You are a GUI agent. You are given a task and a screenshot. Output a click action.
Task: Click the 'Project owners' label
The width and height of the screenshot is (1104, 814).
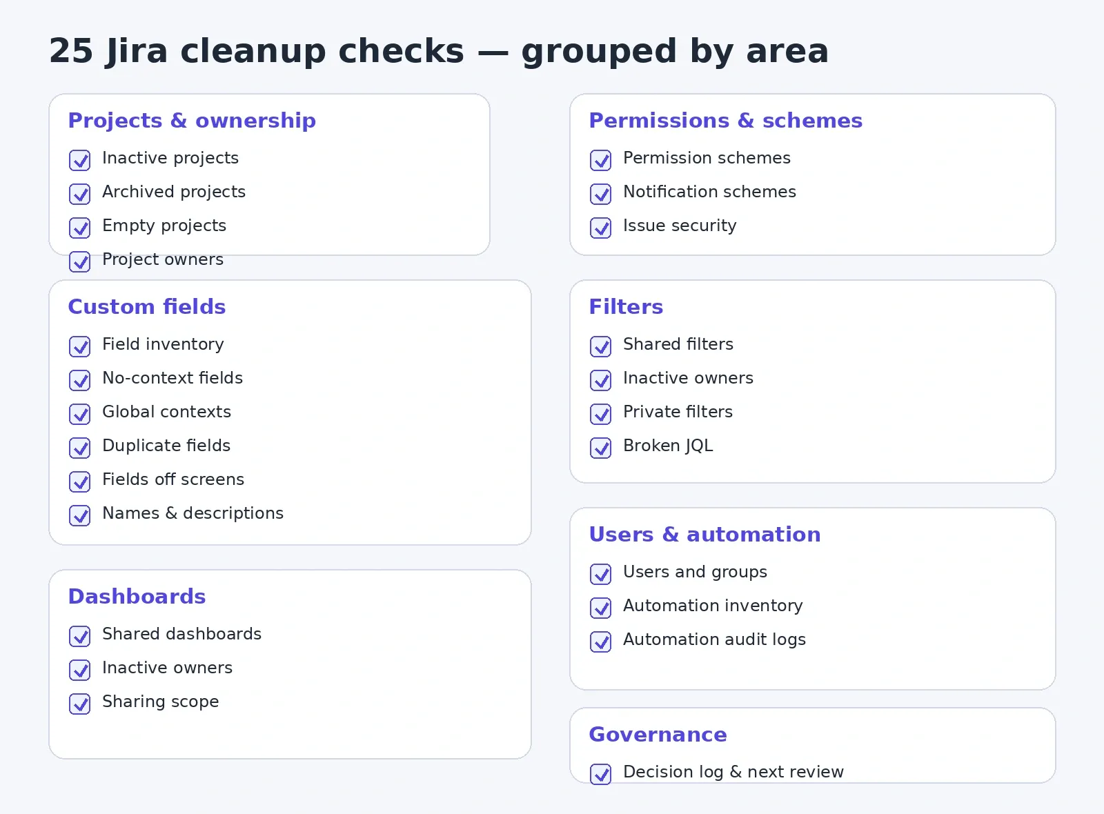(x=163, y=259)
